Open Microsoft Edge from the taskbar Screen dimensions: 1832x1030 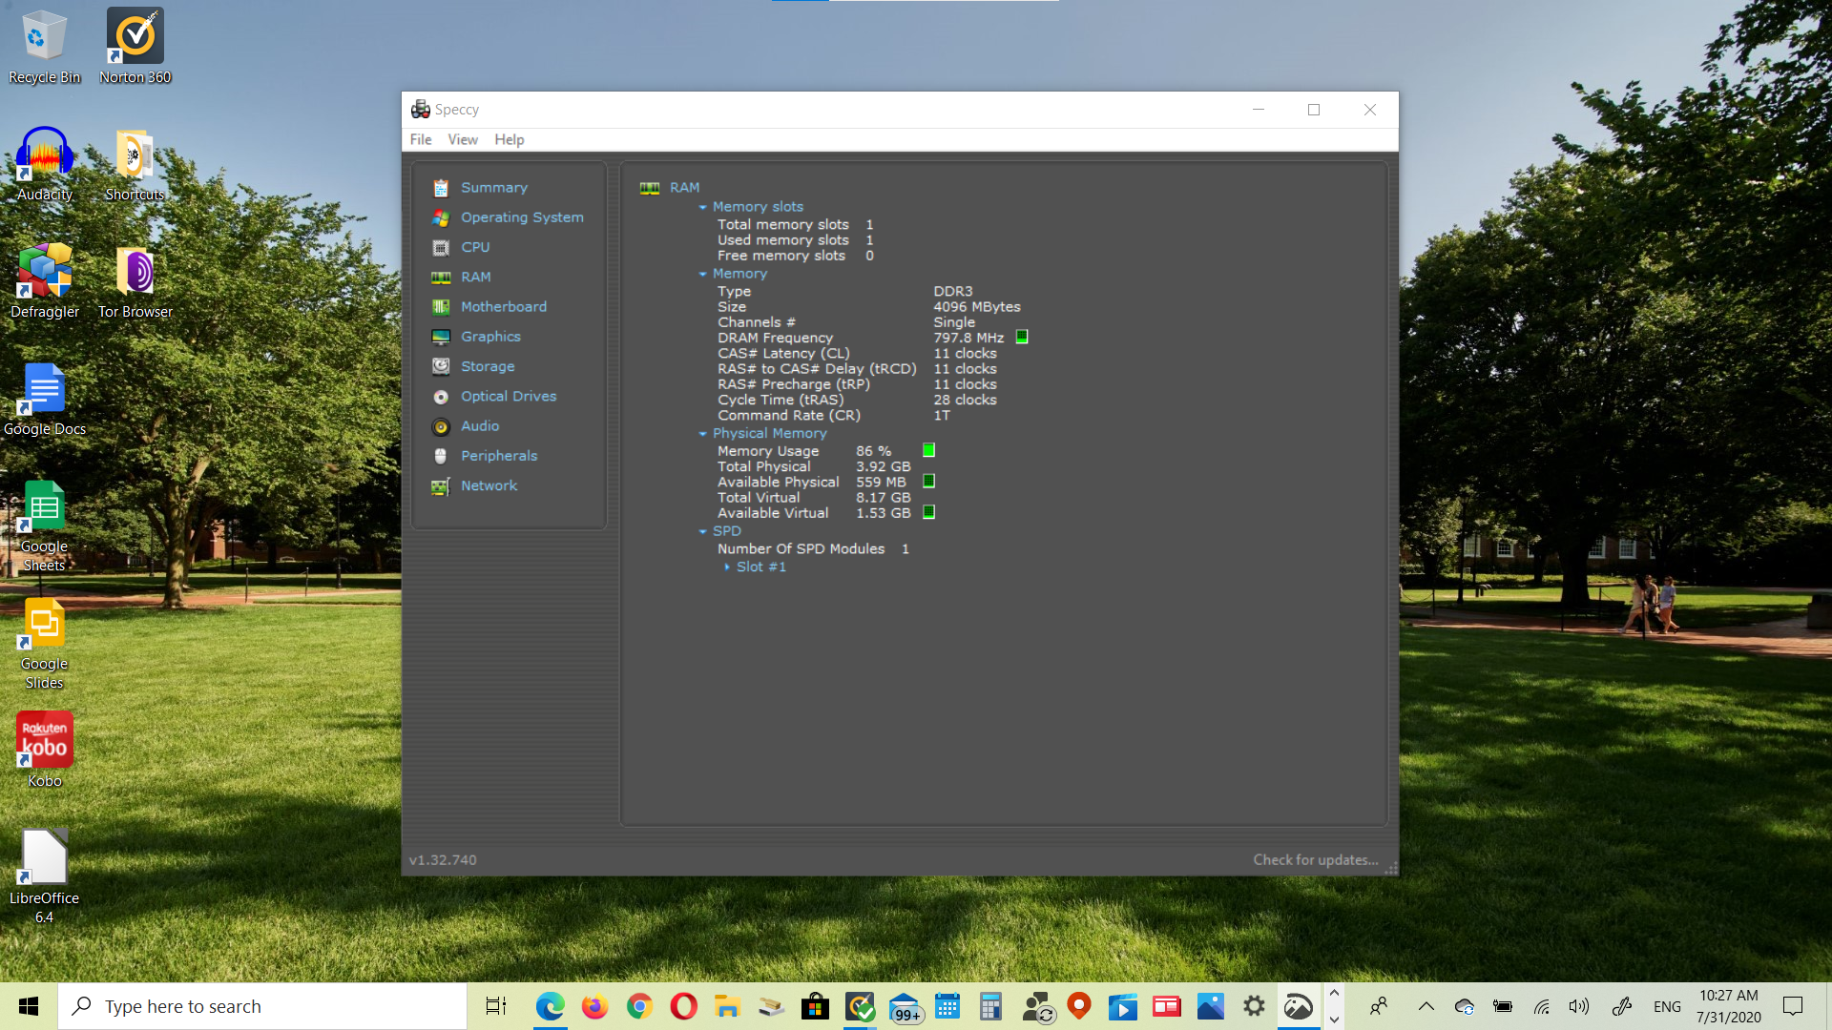point(550,1006)
